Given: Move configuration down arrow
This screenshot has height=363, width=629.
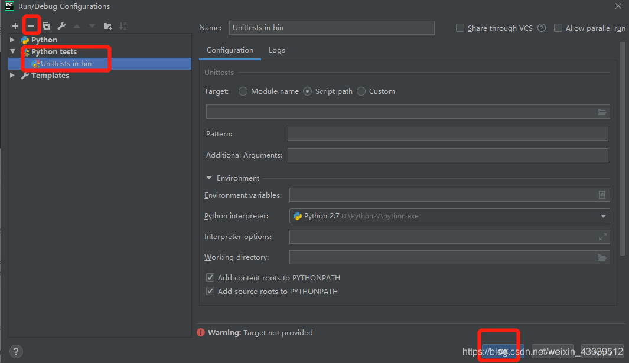Looking at the screenshot, I should tap(92, 26).
